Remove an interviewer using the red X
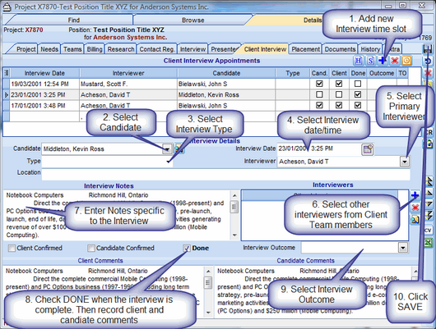The width and height of the screenshot is (436, 329). [x=415, y=208]
